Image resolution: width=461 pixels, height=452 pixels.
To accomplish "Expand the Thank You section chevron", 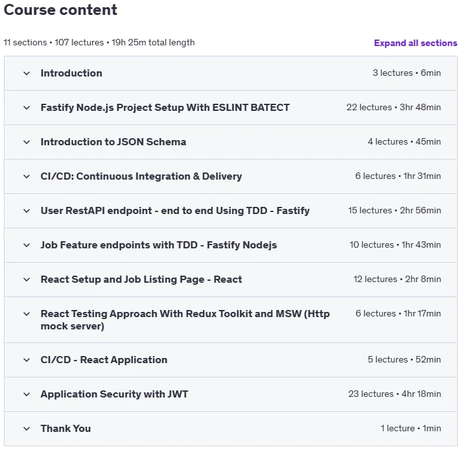I will point(27,429).
